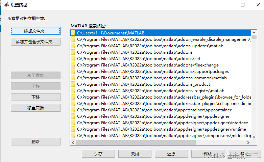Viewport: 264px width, 162px height.
Task: Select the addons\supportpackages path row
Action: tap(161, 72)
